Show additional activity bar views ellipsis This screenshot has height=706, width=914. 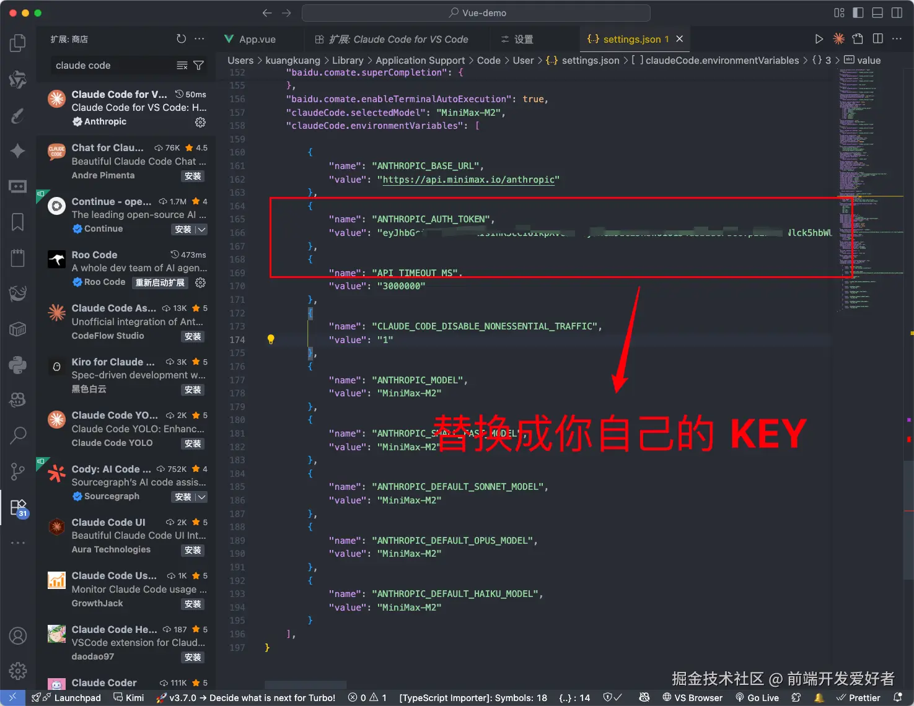[x=18, y=543]
